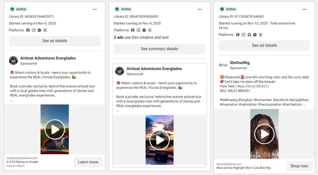Expand truncated ad text in first card
Image resolution: width=318 pixels, height=175 pixels.
pyautogui.click(x=11, y=100)
